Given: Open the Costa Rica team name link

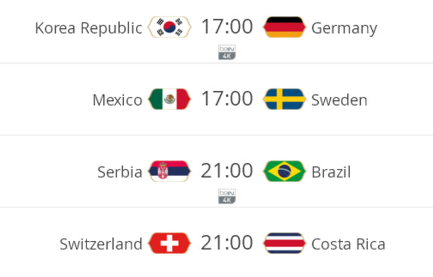Looking at the screenshot, I should [348, 244].
